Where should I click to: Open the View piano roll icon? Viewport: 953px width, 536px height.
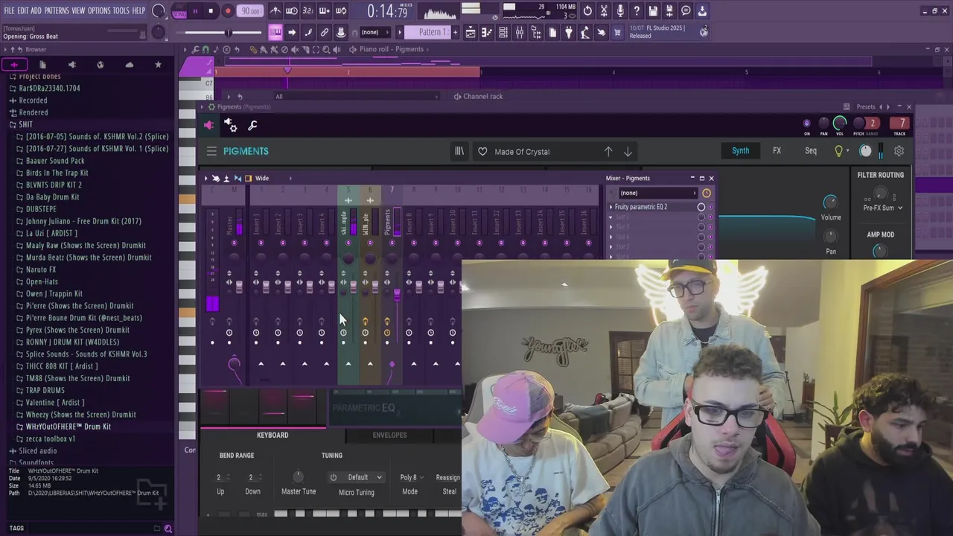pyautogui.click(x=487, y=32)
